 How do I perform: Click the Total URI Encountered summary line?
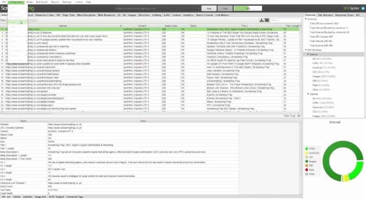[324, 23]
